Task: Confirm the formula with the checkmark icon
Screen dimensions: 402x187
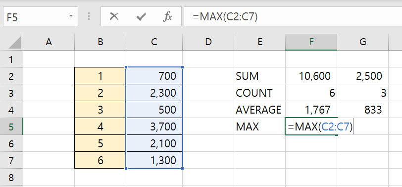Action: pos(141,17)
